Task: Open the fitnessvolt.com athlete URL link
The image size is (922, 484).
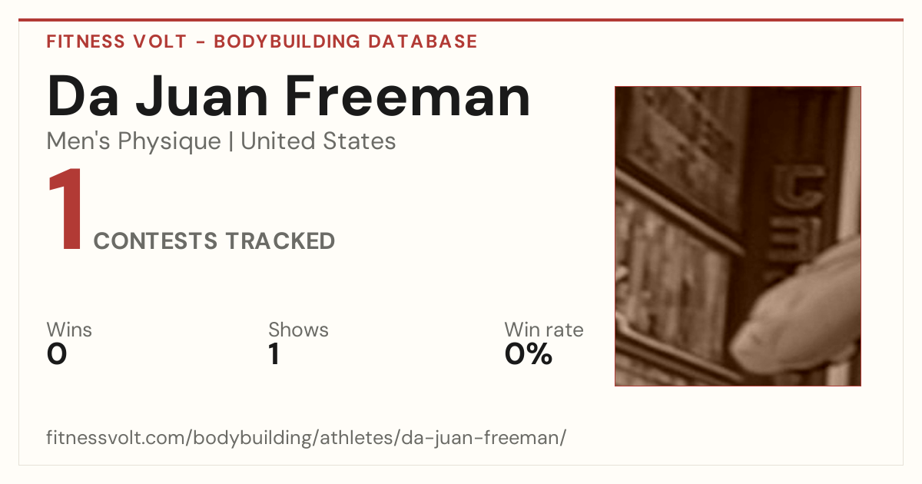Action: [307, 438]
